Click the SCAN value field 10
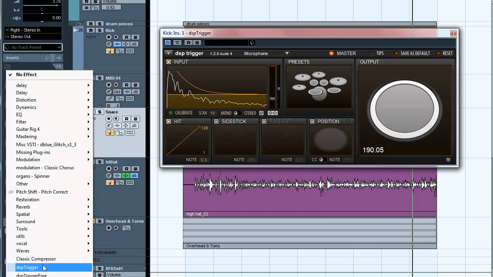Image resolution: width=493 pixels, height=277 pixels. 213,113
